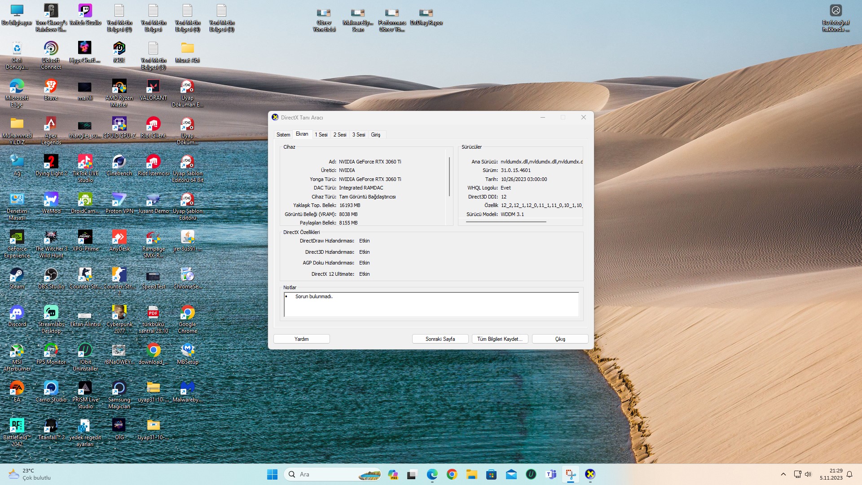Click the Tüm Bilgileri Kaydet button

point(500,339)
